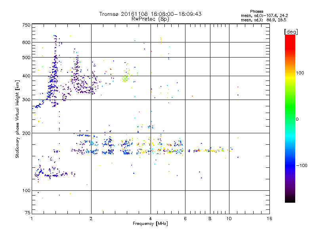Screen dimensions: 317x238
Task: Click the x-axis label '4'
Action: pyautogui.click(x=151, y=219)
